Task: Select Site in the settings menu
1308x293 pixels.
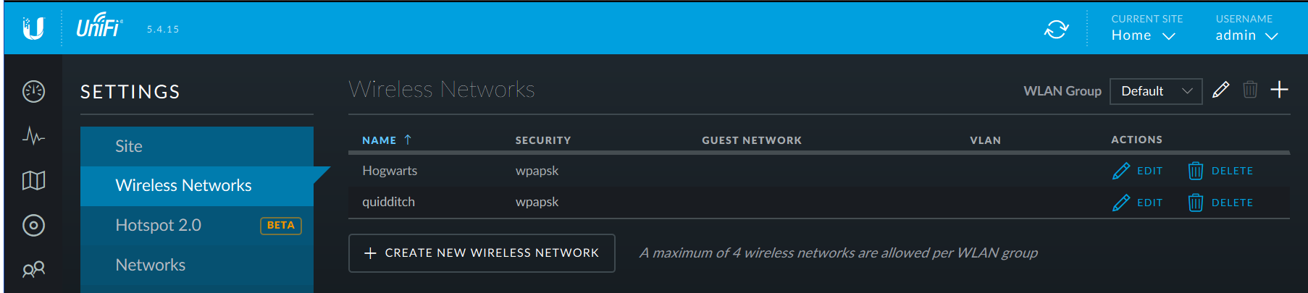Action: coord(129,146)
